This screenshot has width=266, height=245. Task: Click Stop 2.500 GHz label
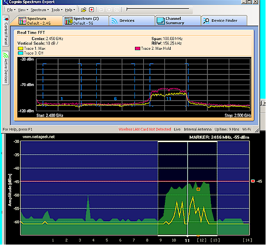[x=238, y=115]
